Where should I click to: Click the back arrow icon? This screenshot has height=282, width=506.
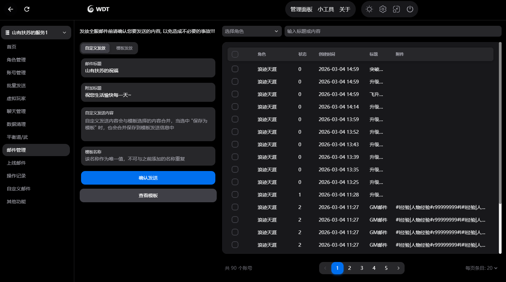tap(11, 9)
